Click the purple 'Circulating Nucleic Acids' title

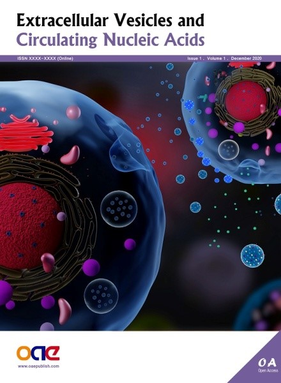tap(110, 40)
